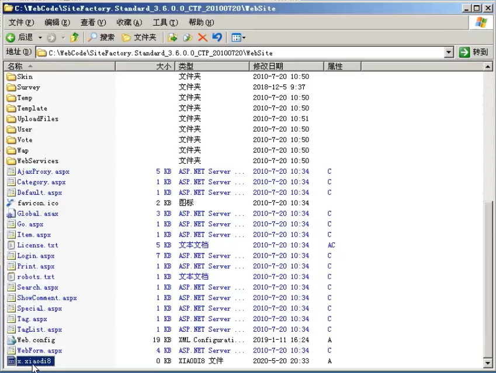
Task: Click the Move To folder icon
Action: point(172,37)
